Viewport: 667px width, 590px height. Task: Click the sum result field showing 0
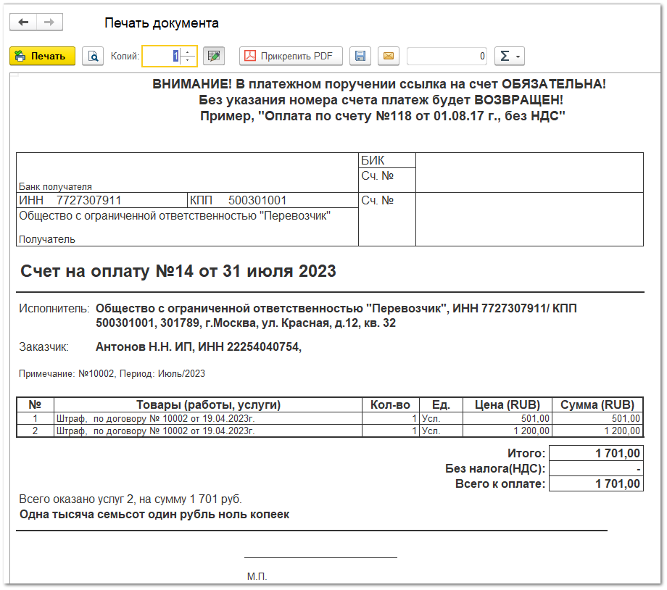coord(447,56)
